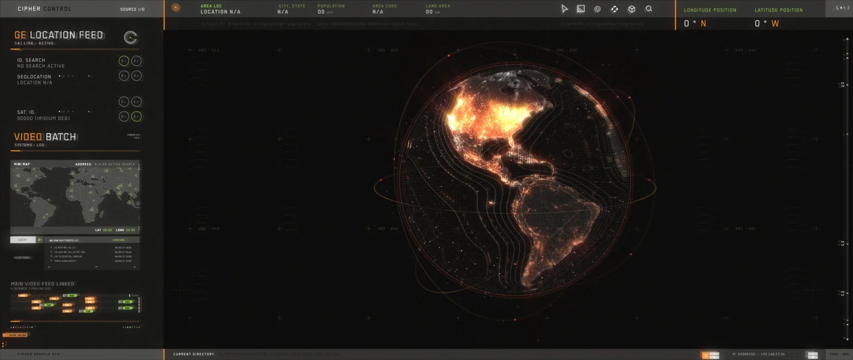This screenshot has height=360, width=853.
Task: Click the CURRENT DIRECTORY status label
Action: point(194,354)
